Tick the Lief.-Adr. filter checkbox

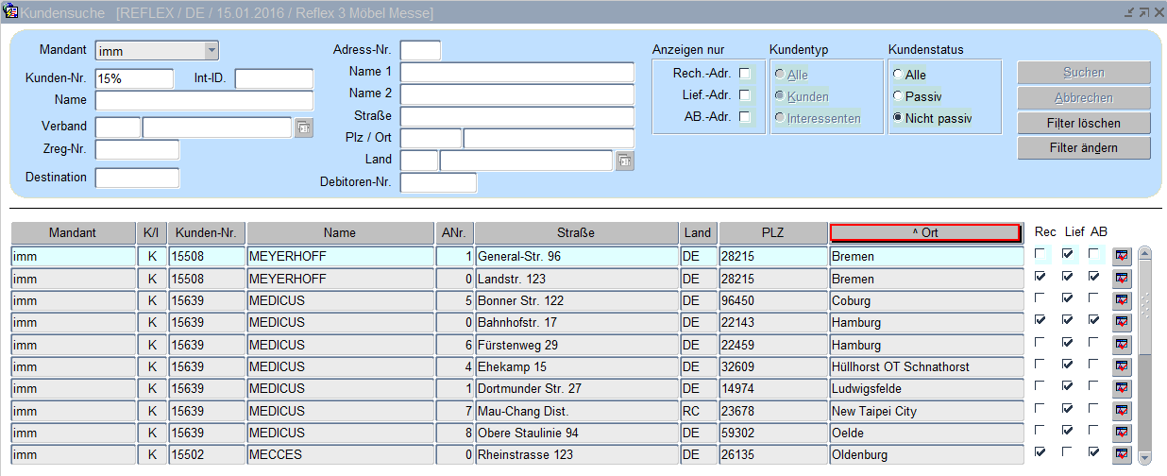coord(744,95)
